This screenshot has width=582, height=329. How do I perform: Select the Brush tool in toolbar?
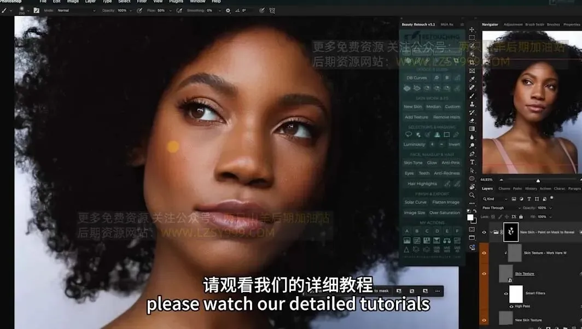pos(472,96)
